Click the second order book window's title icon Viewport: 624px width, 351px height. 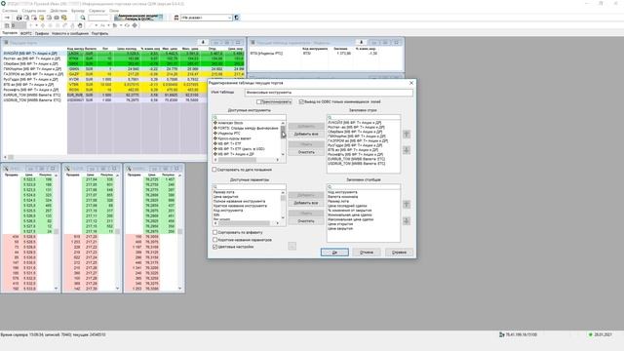coord(67,169)
